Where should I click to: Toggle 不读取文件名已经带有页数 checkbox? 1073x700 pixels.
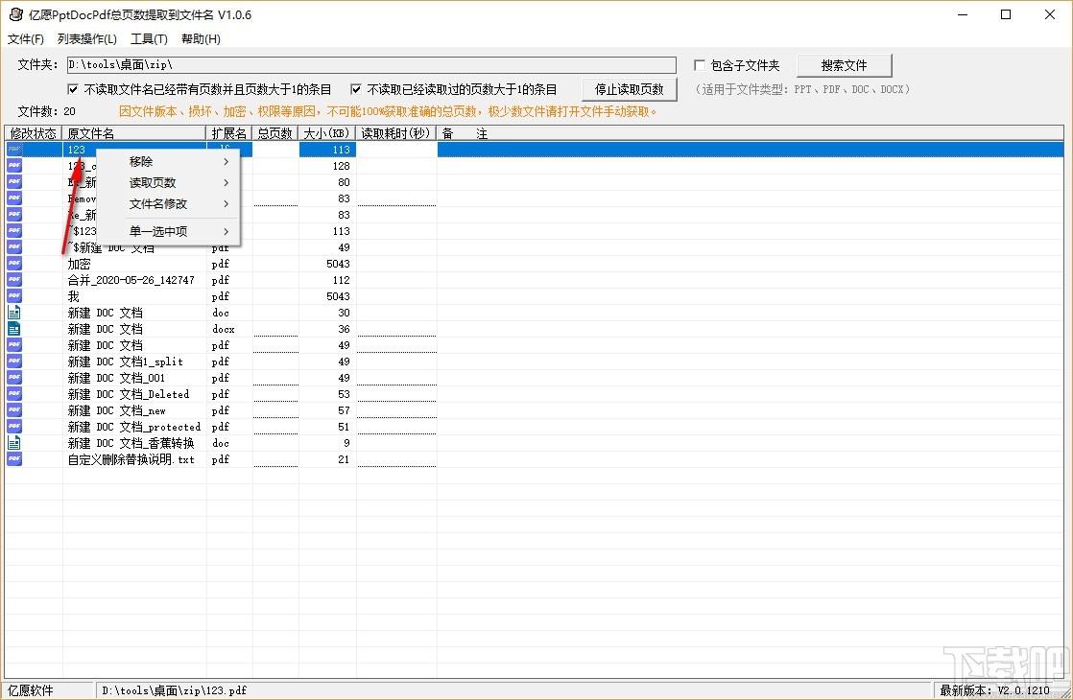pos(73,89)
